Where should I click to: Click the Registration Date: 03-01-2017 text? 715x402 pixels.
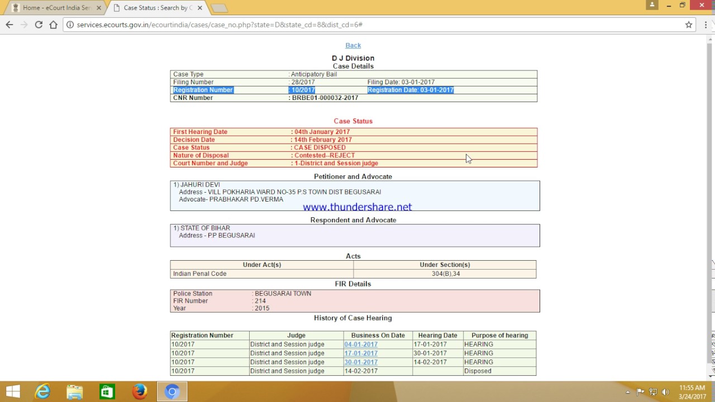click(411, 90)
